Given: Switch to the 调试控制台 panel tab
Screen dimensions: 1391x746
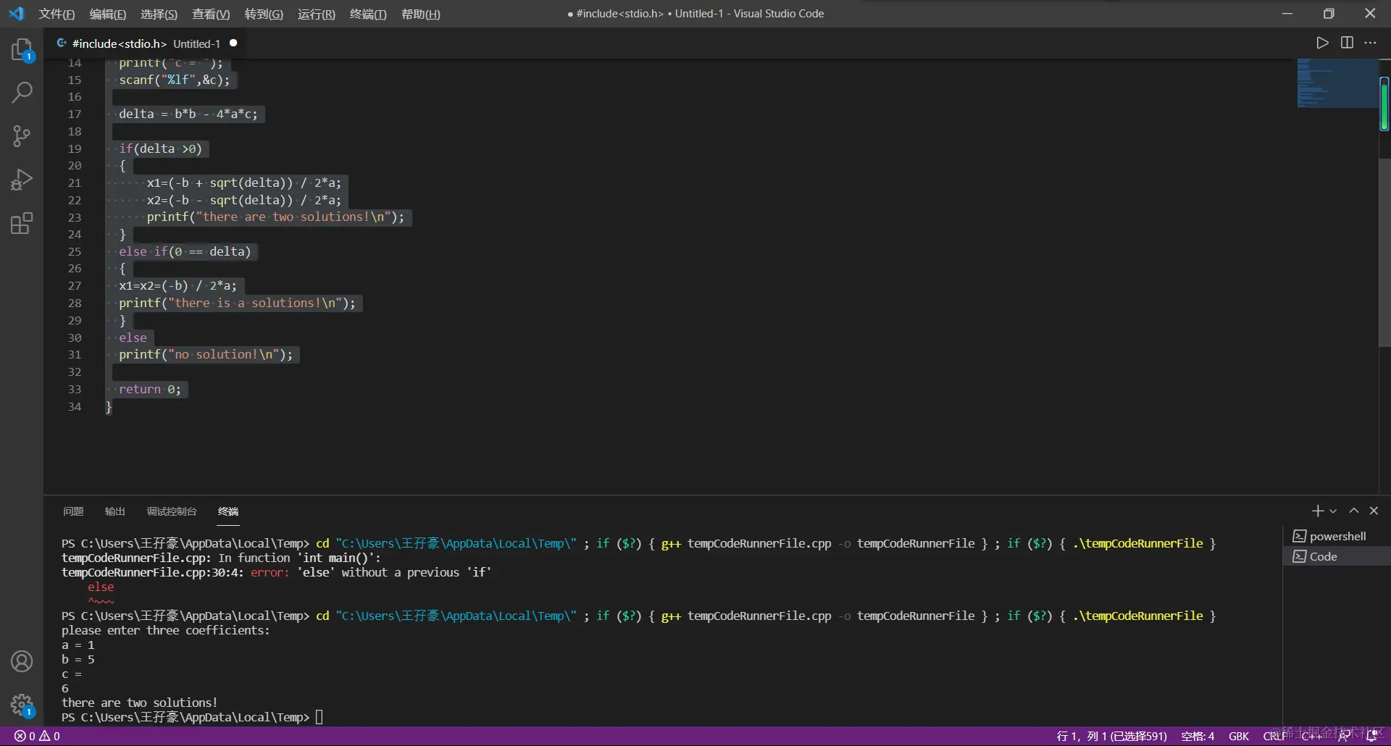Looking at the screenshot, I should pos(172,511).
